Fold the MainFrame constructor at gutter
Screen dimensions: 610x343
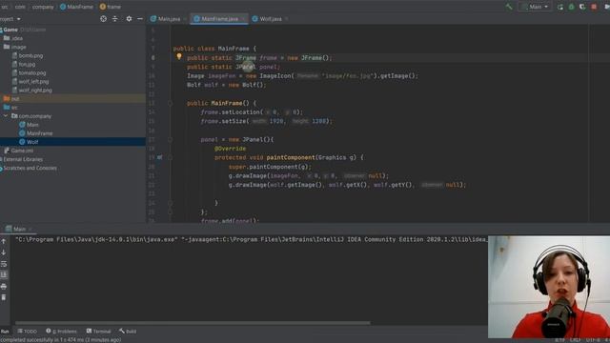170,103
